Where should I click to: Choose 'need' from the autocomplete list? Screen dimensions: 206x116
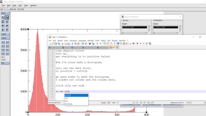(76, 95)
